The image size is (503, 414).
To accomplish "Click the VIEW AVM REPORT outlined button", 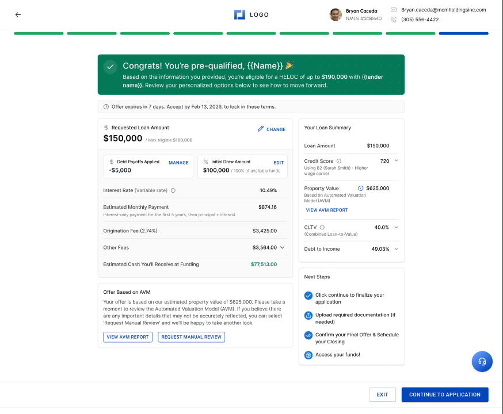I will click(128, 337).
